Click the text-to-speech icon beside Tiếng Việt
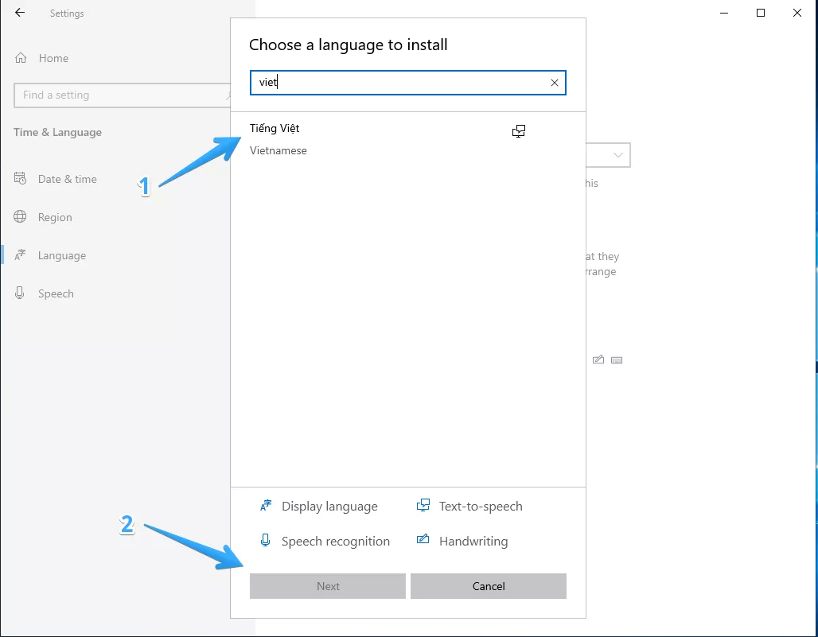Image resolution: width=818 pixels, height=637 pixels. (519, 132)
